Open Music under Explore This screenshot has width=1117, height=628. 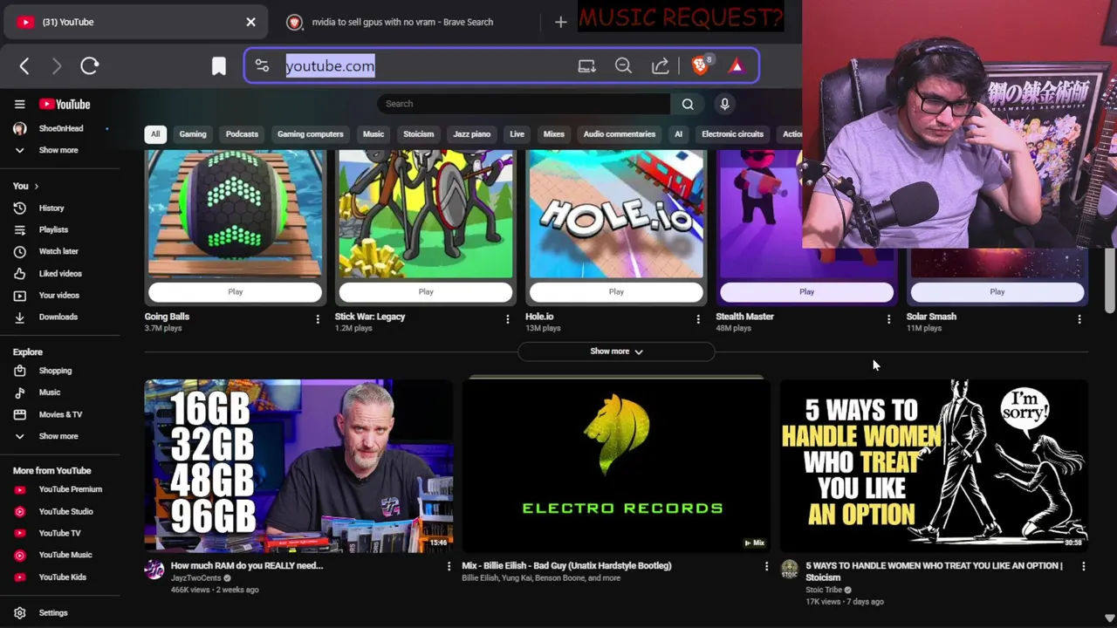click(49, 392)
